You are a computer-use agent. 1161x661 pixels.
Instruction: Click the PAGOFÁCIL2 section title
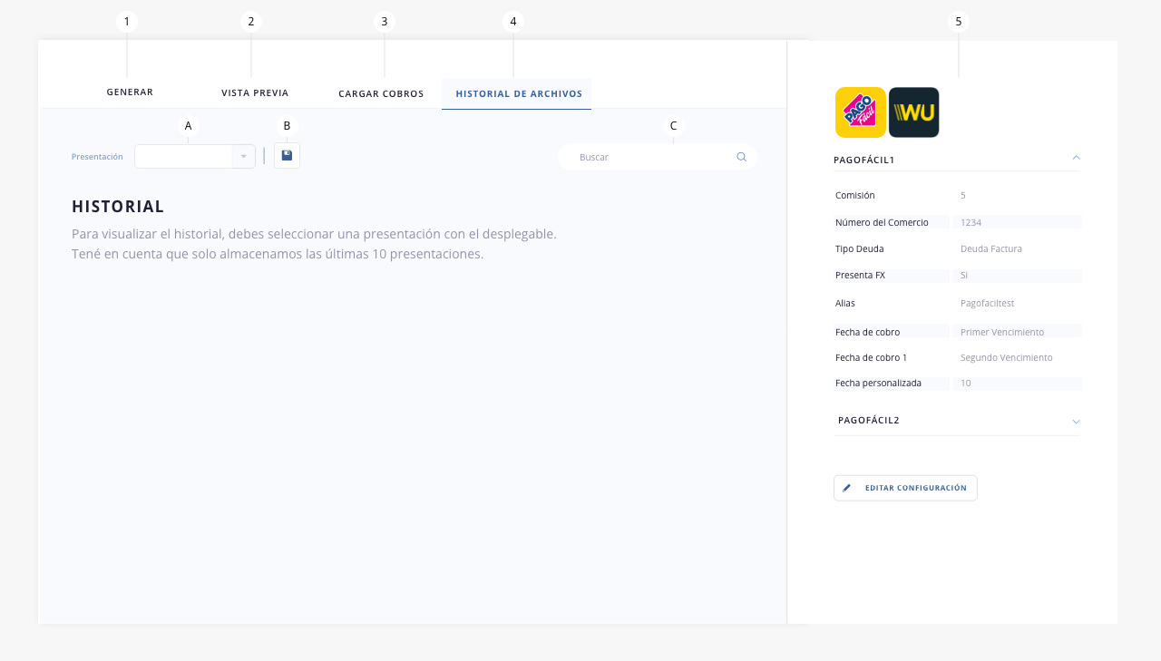(x=869, y=421)
